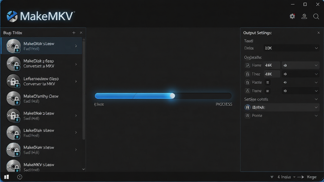
Task: Close the Output Settings panel
Action: tap(319, 33)
